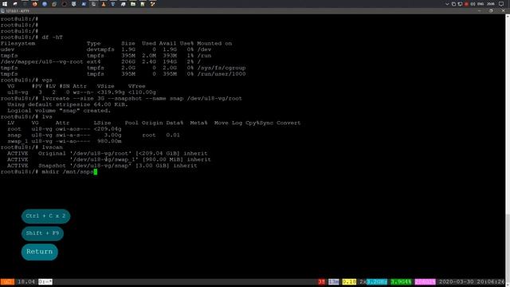Click the 'Cpy%Sync' column header
This screenshot has height=287, width=510.
(260, 123)
